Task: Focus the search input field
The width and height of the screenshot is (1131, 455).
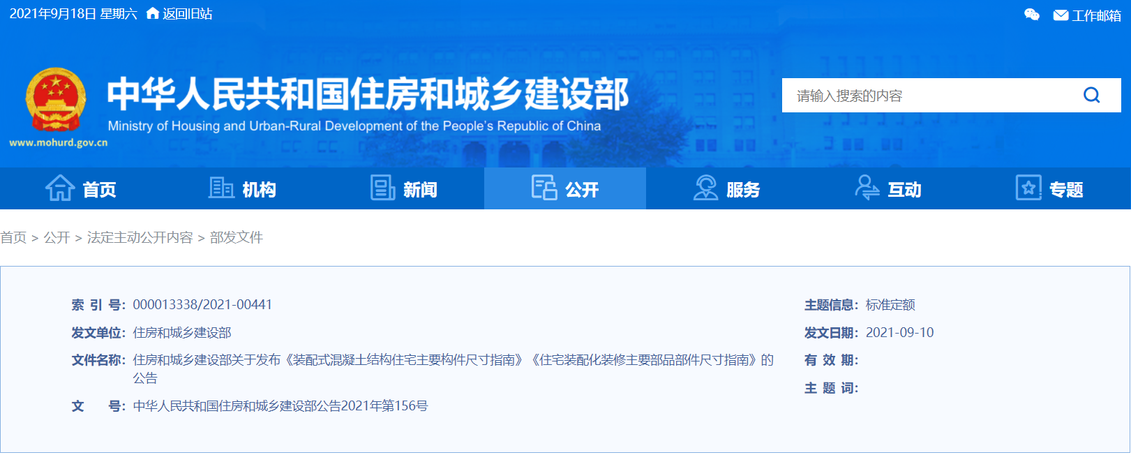Action: tap(928, 96)
